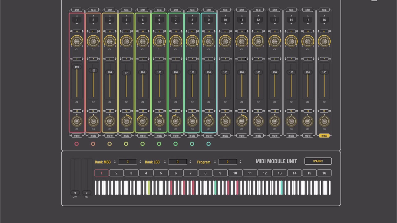Solo channel 12
Screen dimensions: 397x223
(258, 10)
